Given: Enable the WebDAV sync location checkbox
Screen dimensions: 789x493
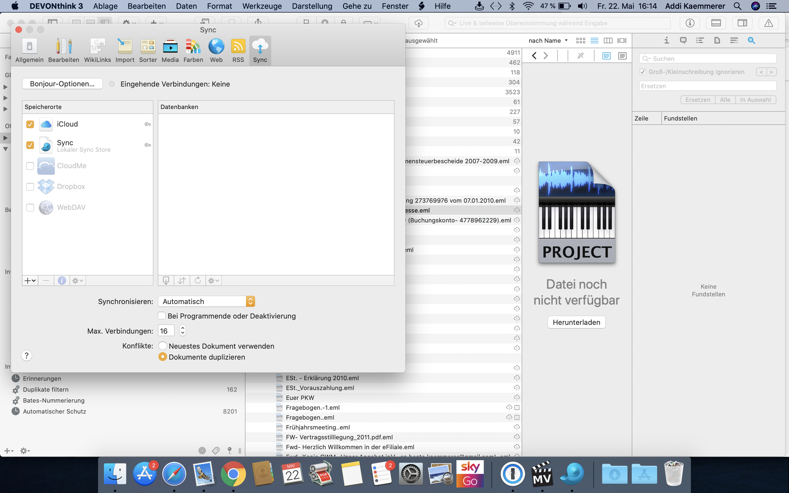Looking at the screenshot, I should pos(30,207).
